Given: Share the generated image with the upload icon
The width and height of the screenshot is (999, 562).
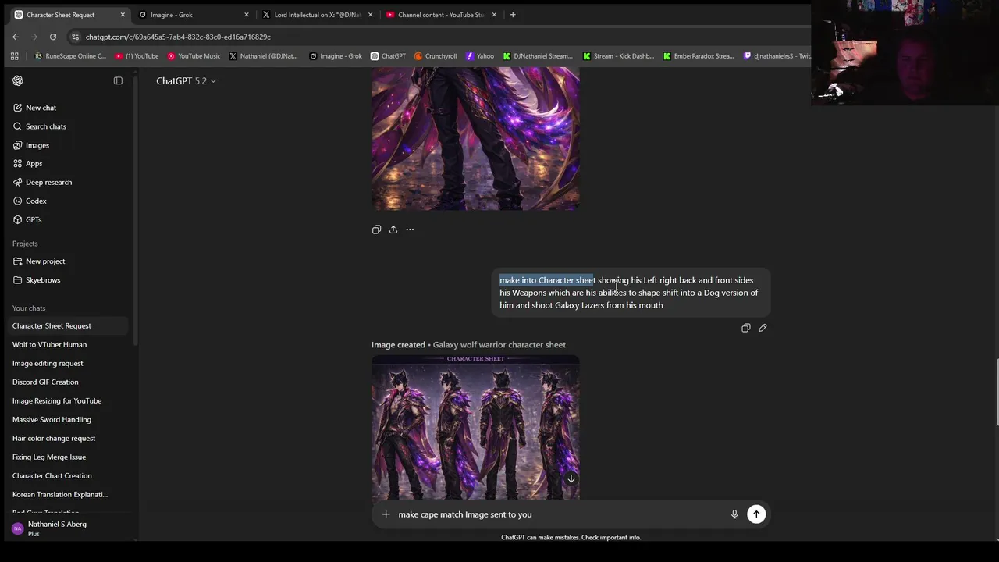Looking at the screenshot, I should coord(393,229).
